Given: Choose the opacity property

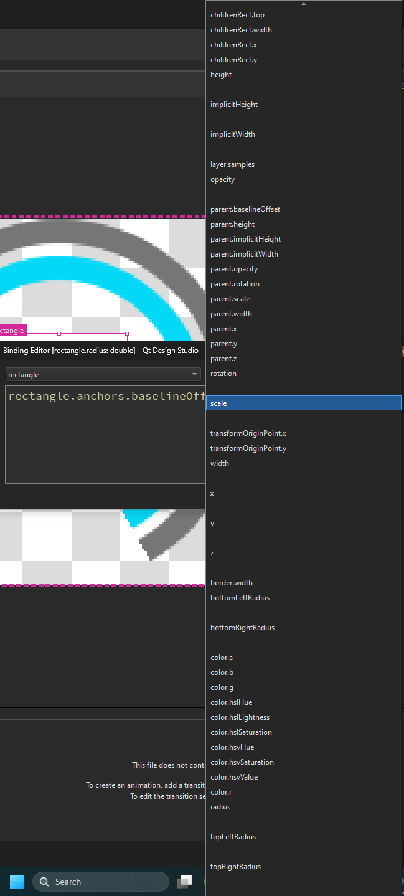Looking at the screenshot, I should (x=223, y=179).
